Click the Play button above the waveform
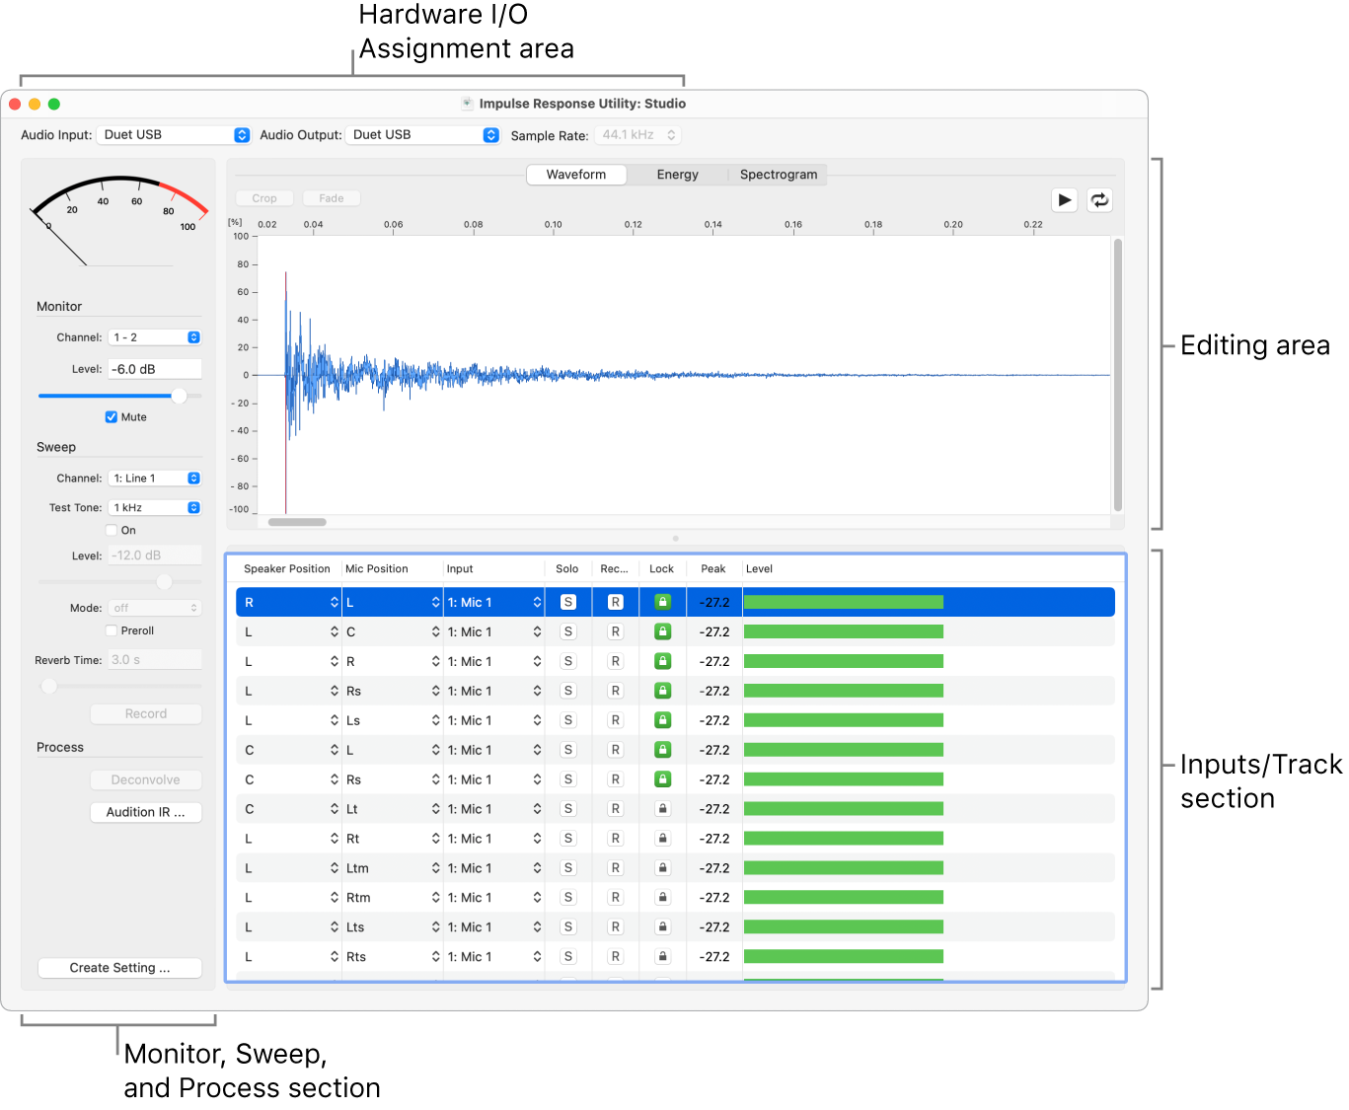 1064,200
